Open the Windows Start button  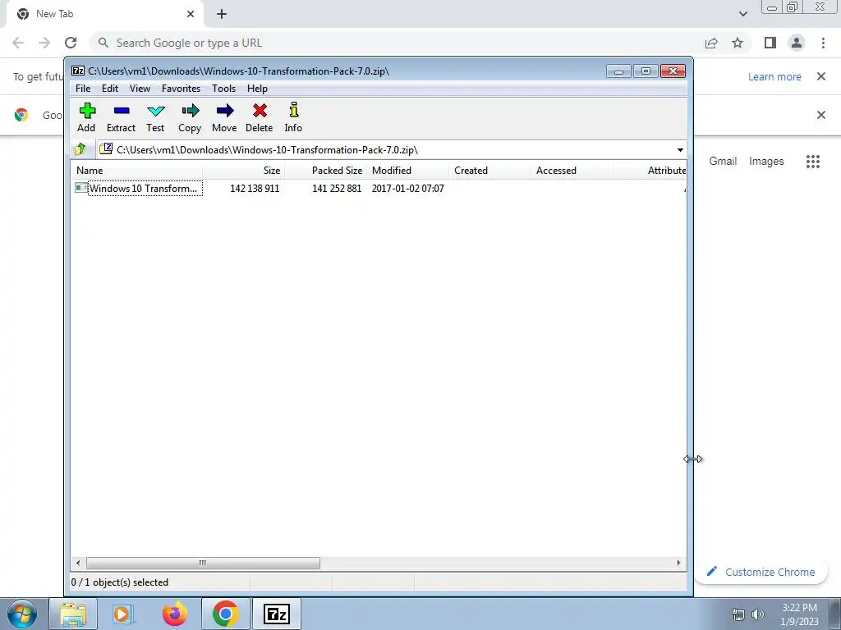pyautogui.click(x=22, y=614)
